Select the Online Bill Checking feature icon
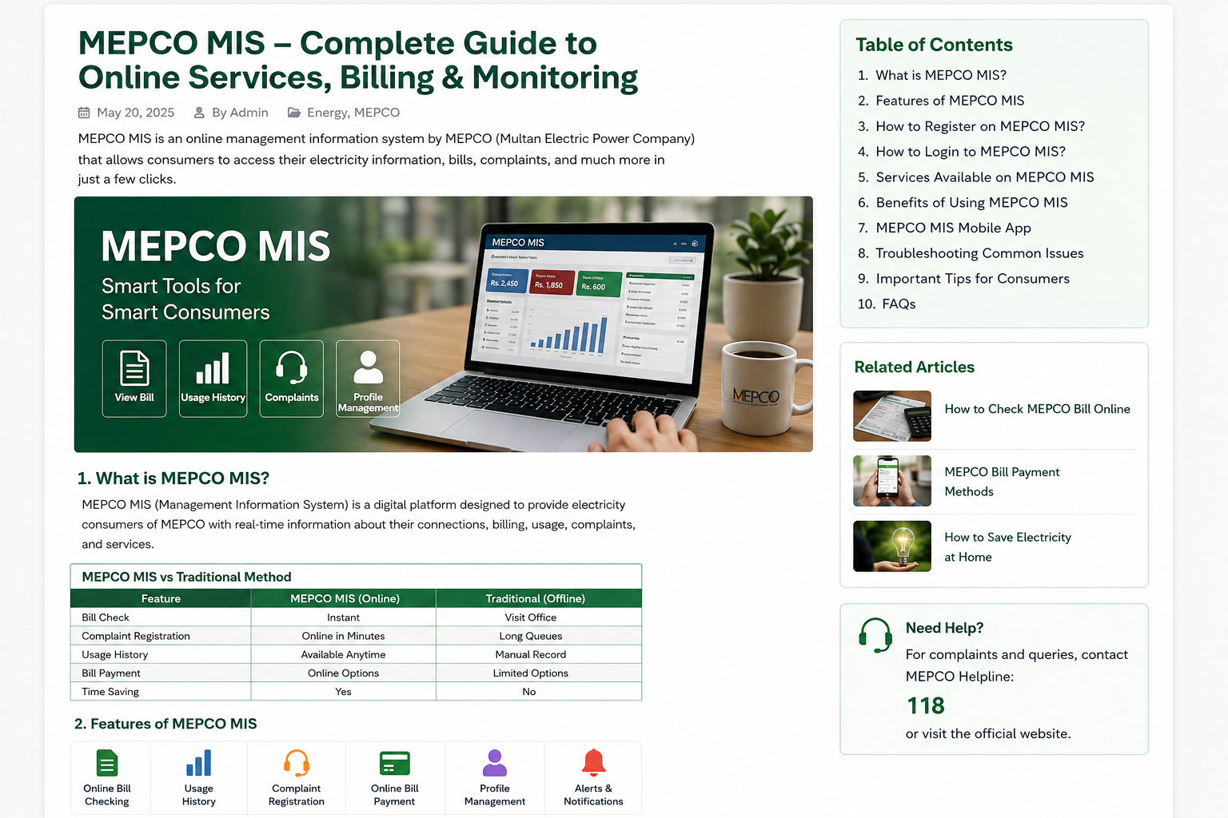Screen dimensions: 1228x818 pos(107,764)
